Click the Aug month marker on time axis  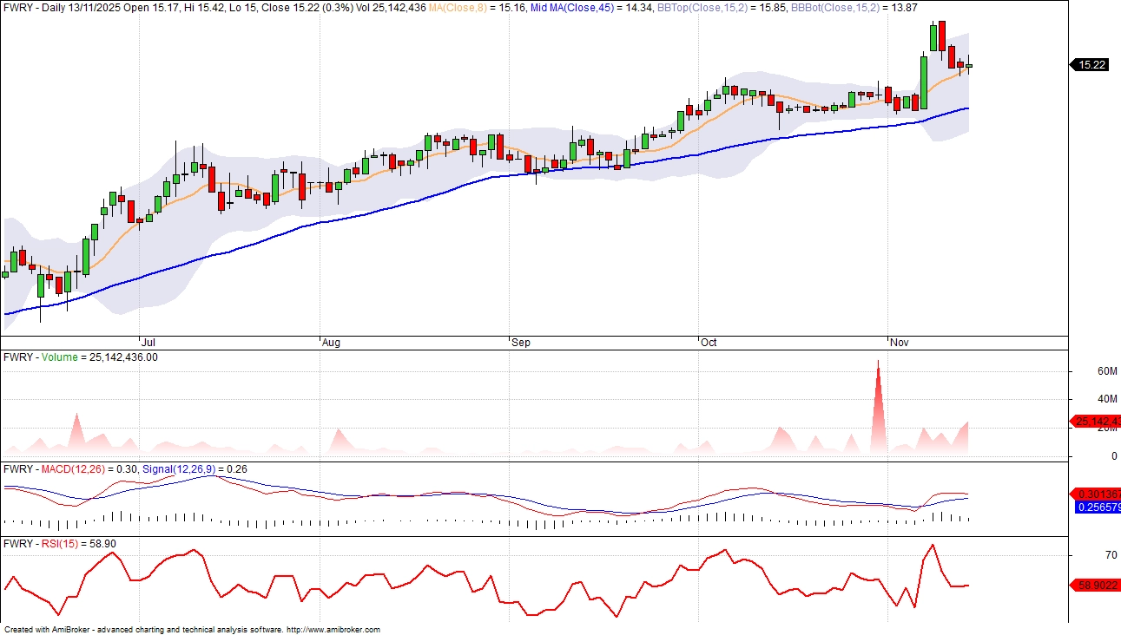(331, 343)
